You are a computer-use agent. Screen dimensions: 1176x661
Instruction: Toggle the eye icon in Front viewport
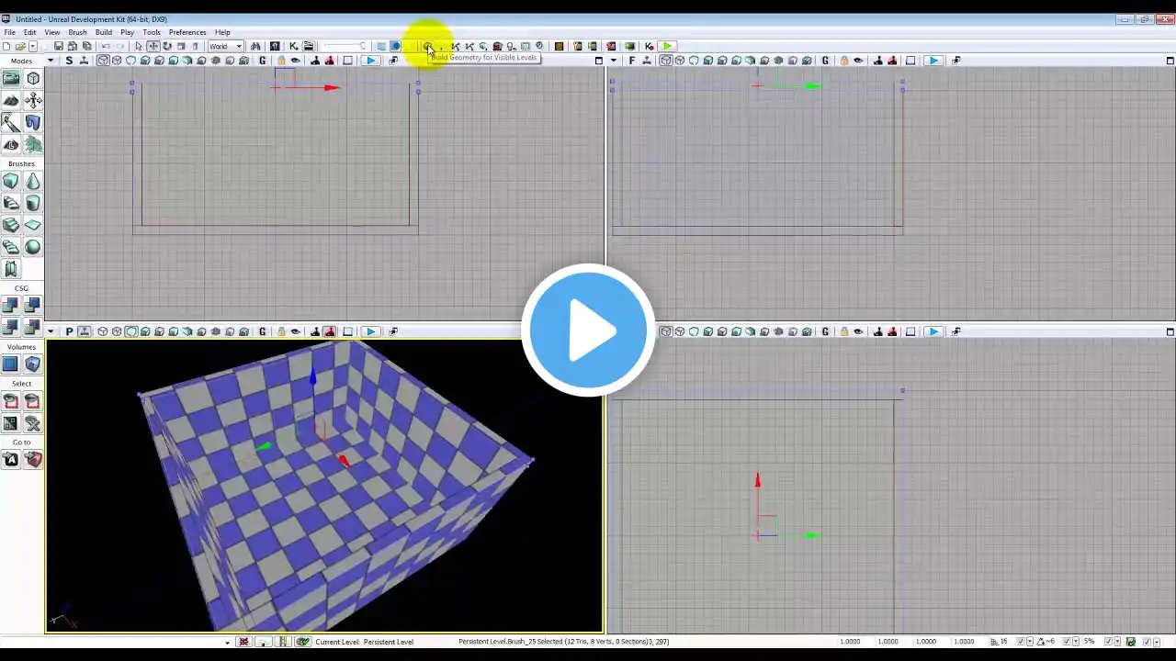[x=858, y=61]
